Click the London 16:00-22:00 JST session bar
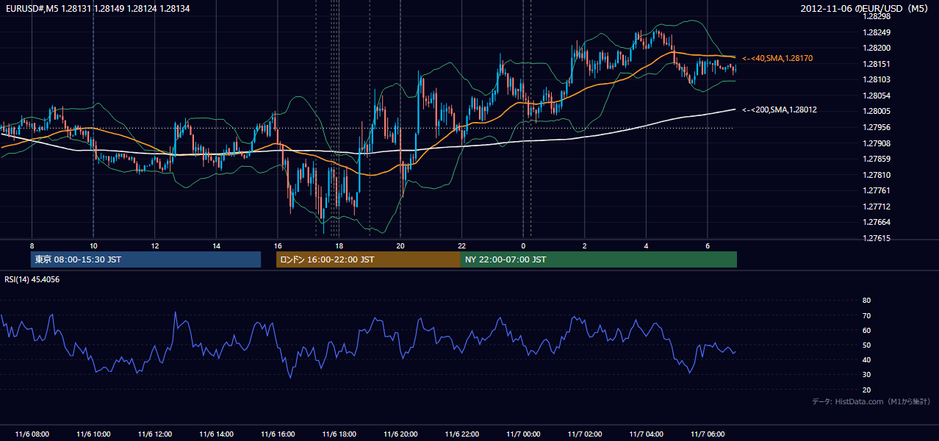 [368, 259]
